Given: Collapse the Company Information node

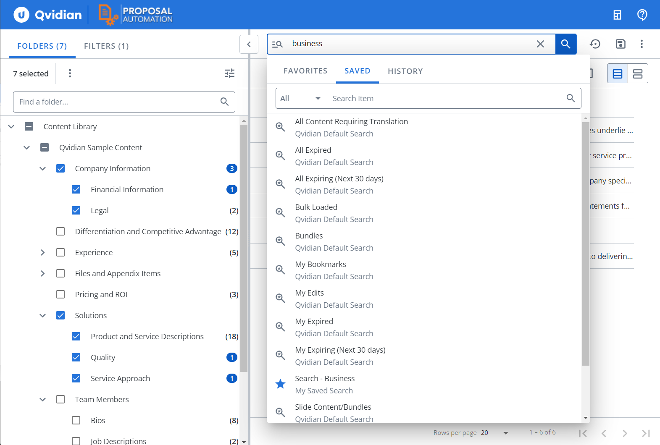Looking at the screenshot, I should (x=42, y=168).
